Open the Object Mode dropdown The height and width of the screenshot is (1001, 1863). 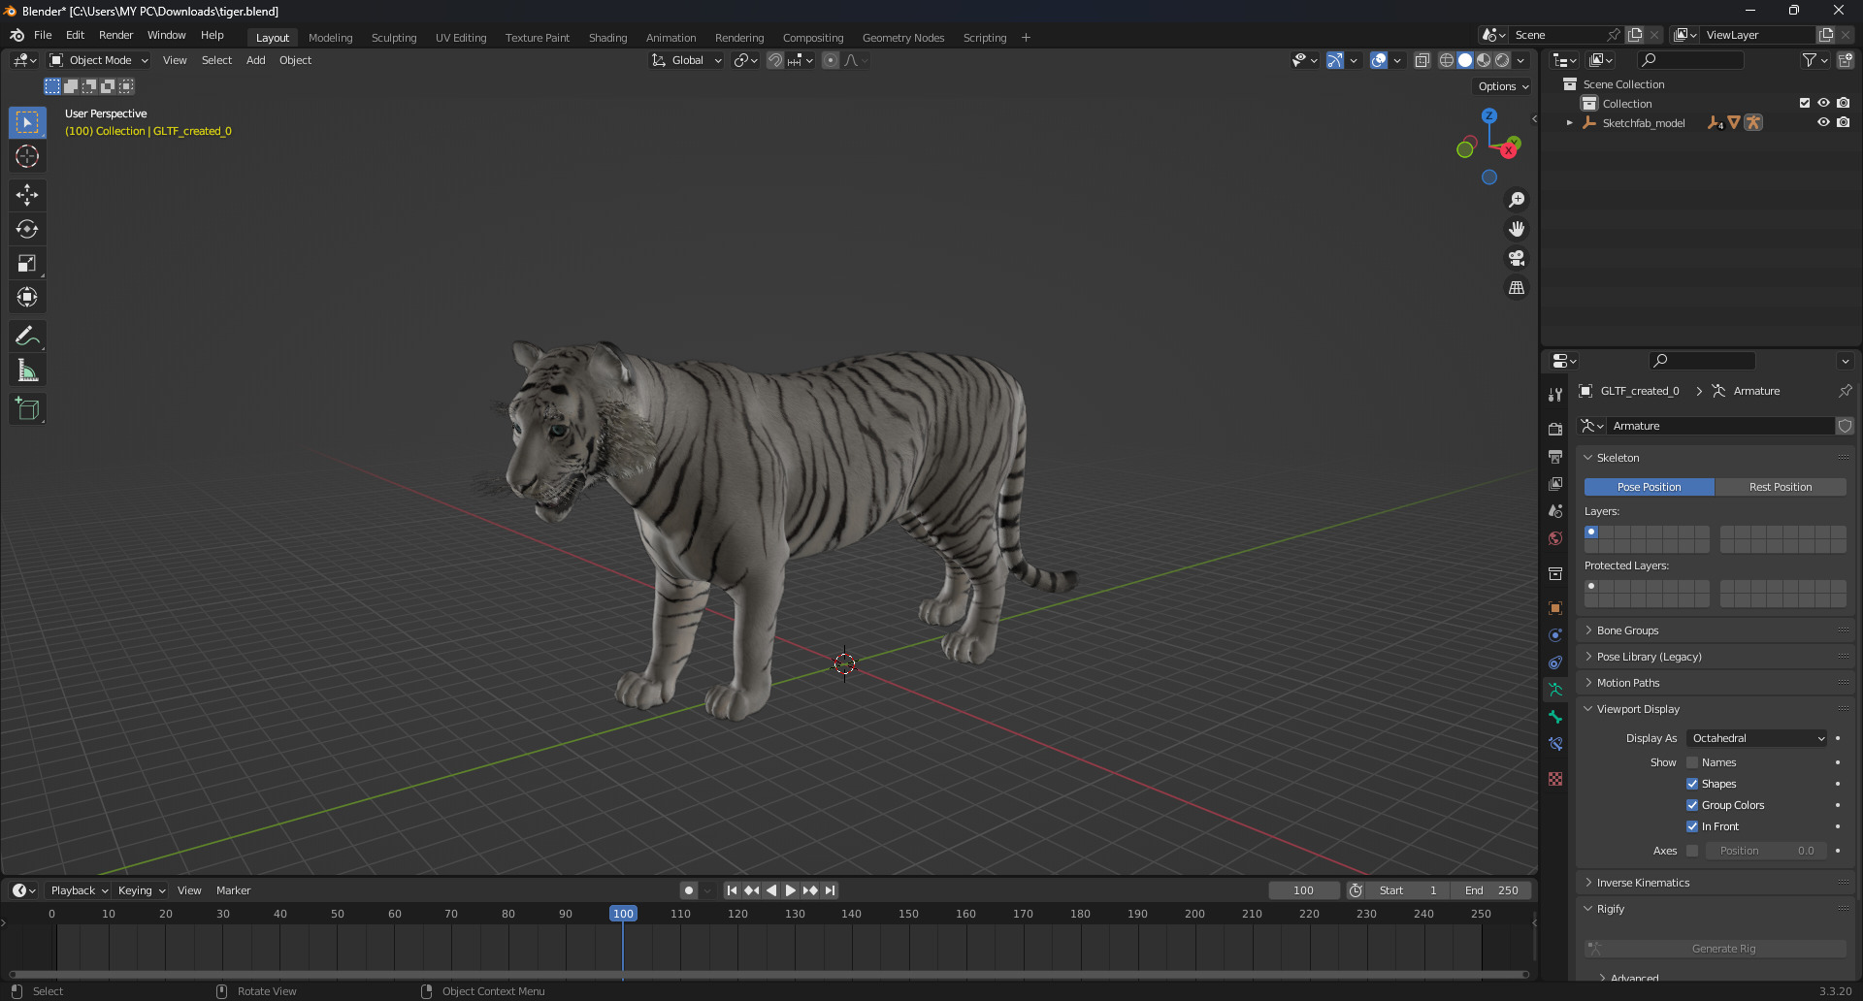click(99, 60)
